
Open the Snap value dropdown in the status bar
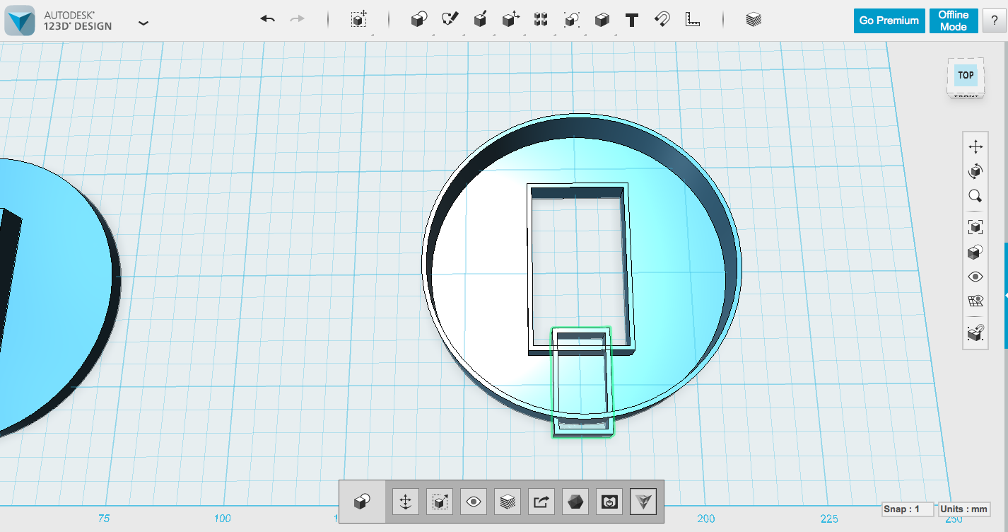[x=907, y=509]
